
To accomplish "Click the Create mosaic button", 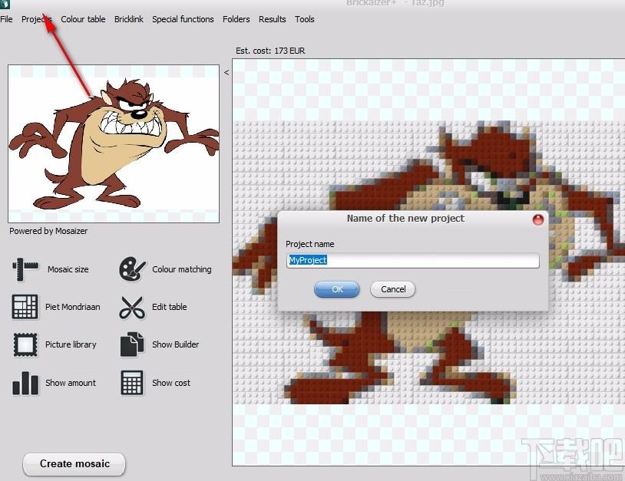I will point(74,464).
